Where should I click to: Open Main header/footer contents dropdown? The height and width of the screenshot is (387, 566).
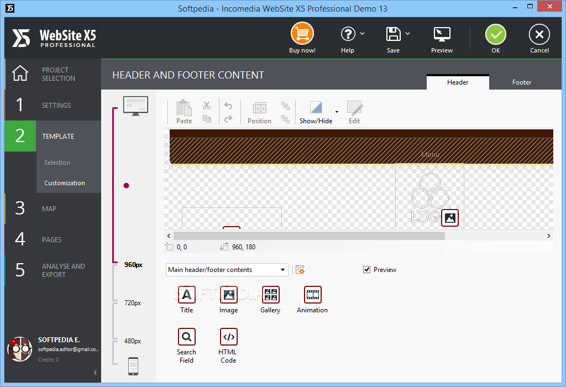coord(227,270)
